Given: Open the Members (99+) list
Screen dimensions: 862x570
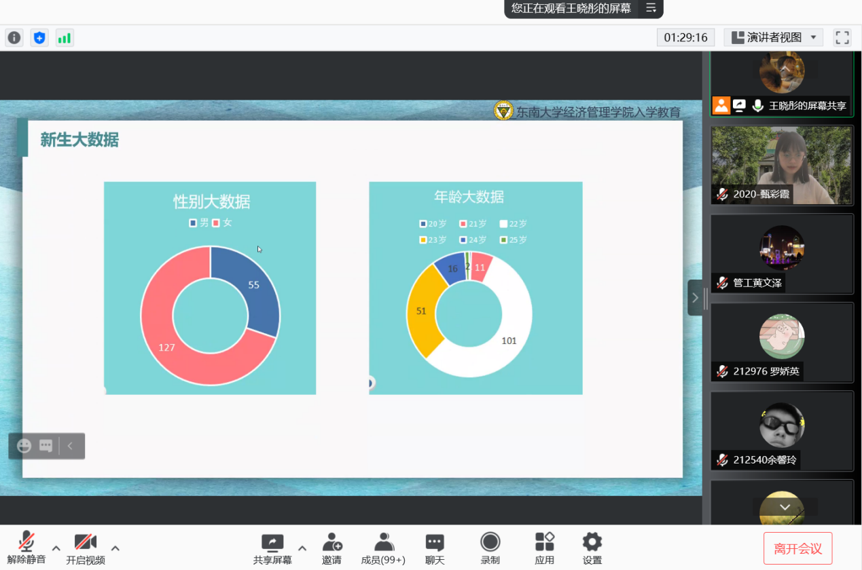Looking at the screenshot, I should pos(383,548).
